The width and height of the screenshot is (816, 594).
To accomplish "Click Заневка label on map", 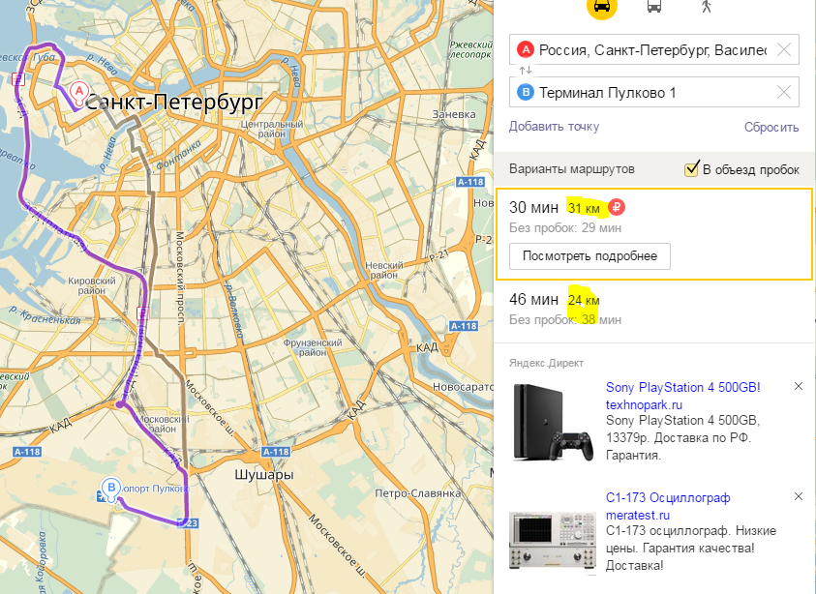I will pos(454,114).
